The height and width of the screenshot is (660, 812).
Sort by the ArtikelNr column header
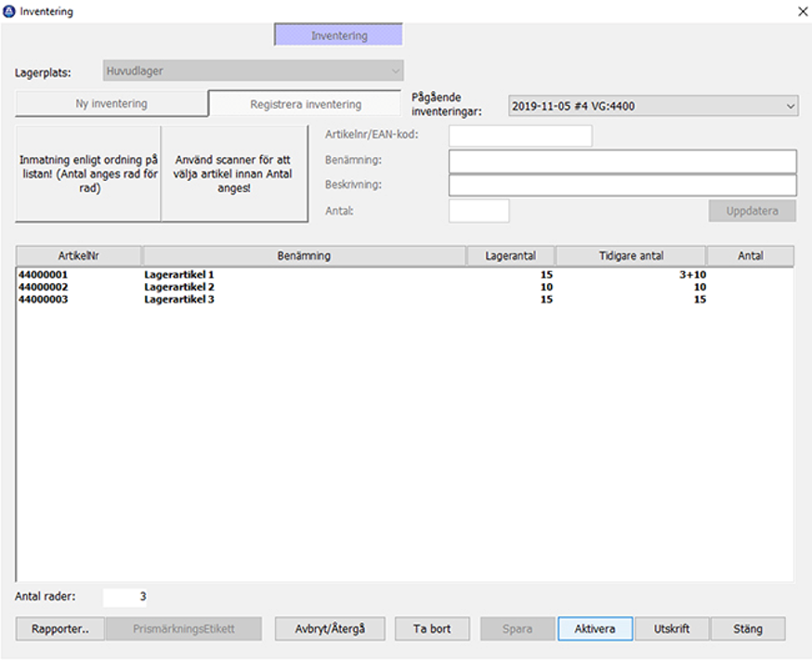pos(79,255)
